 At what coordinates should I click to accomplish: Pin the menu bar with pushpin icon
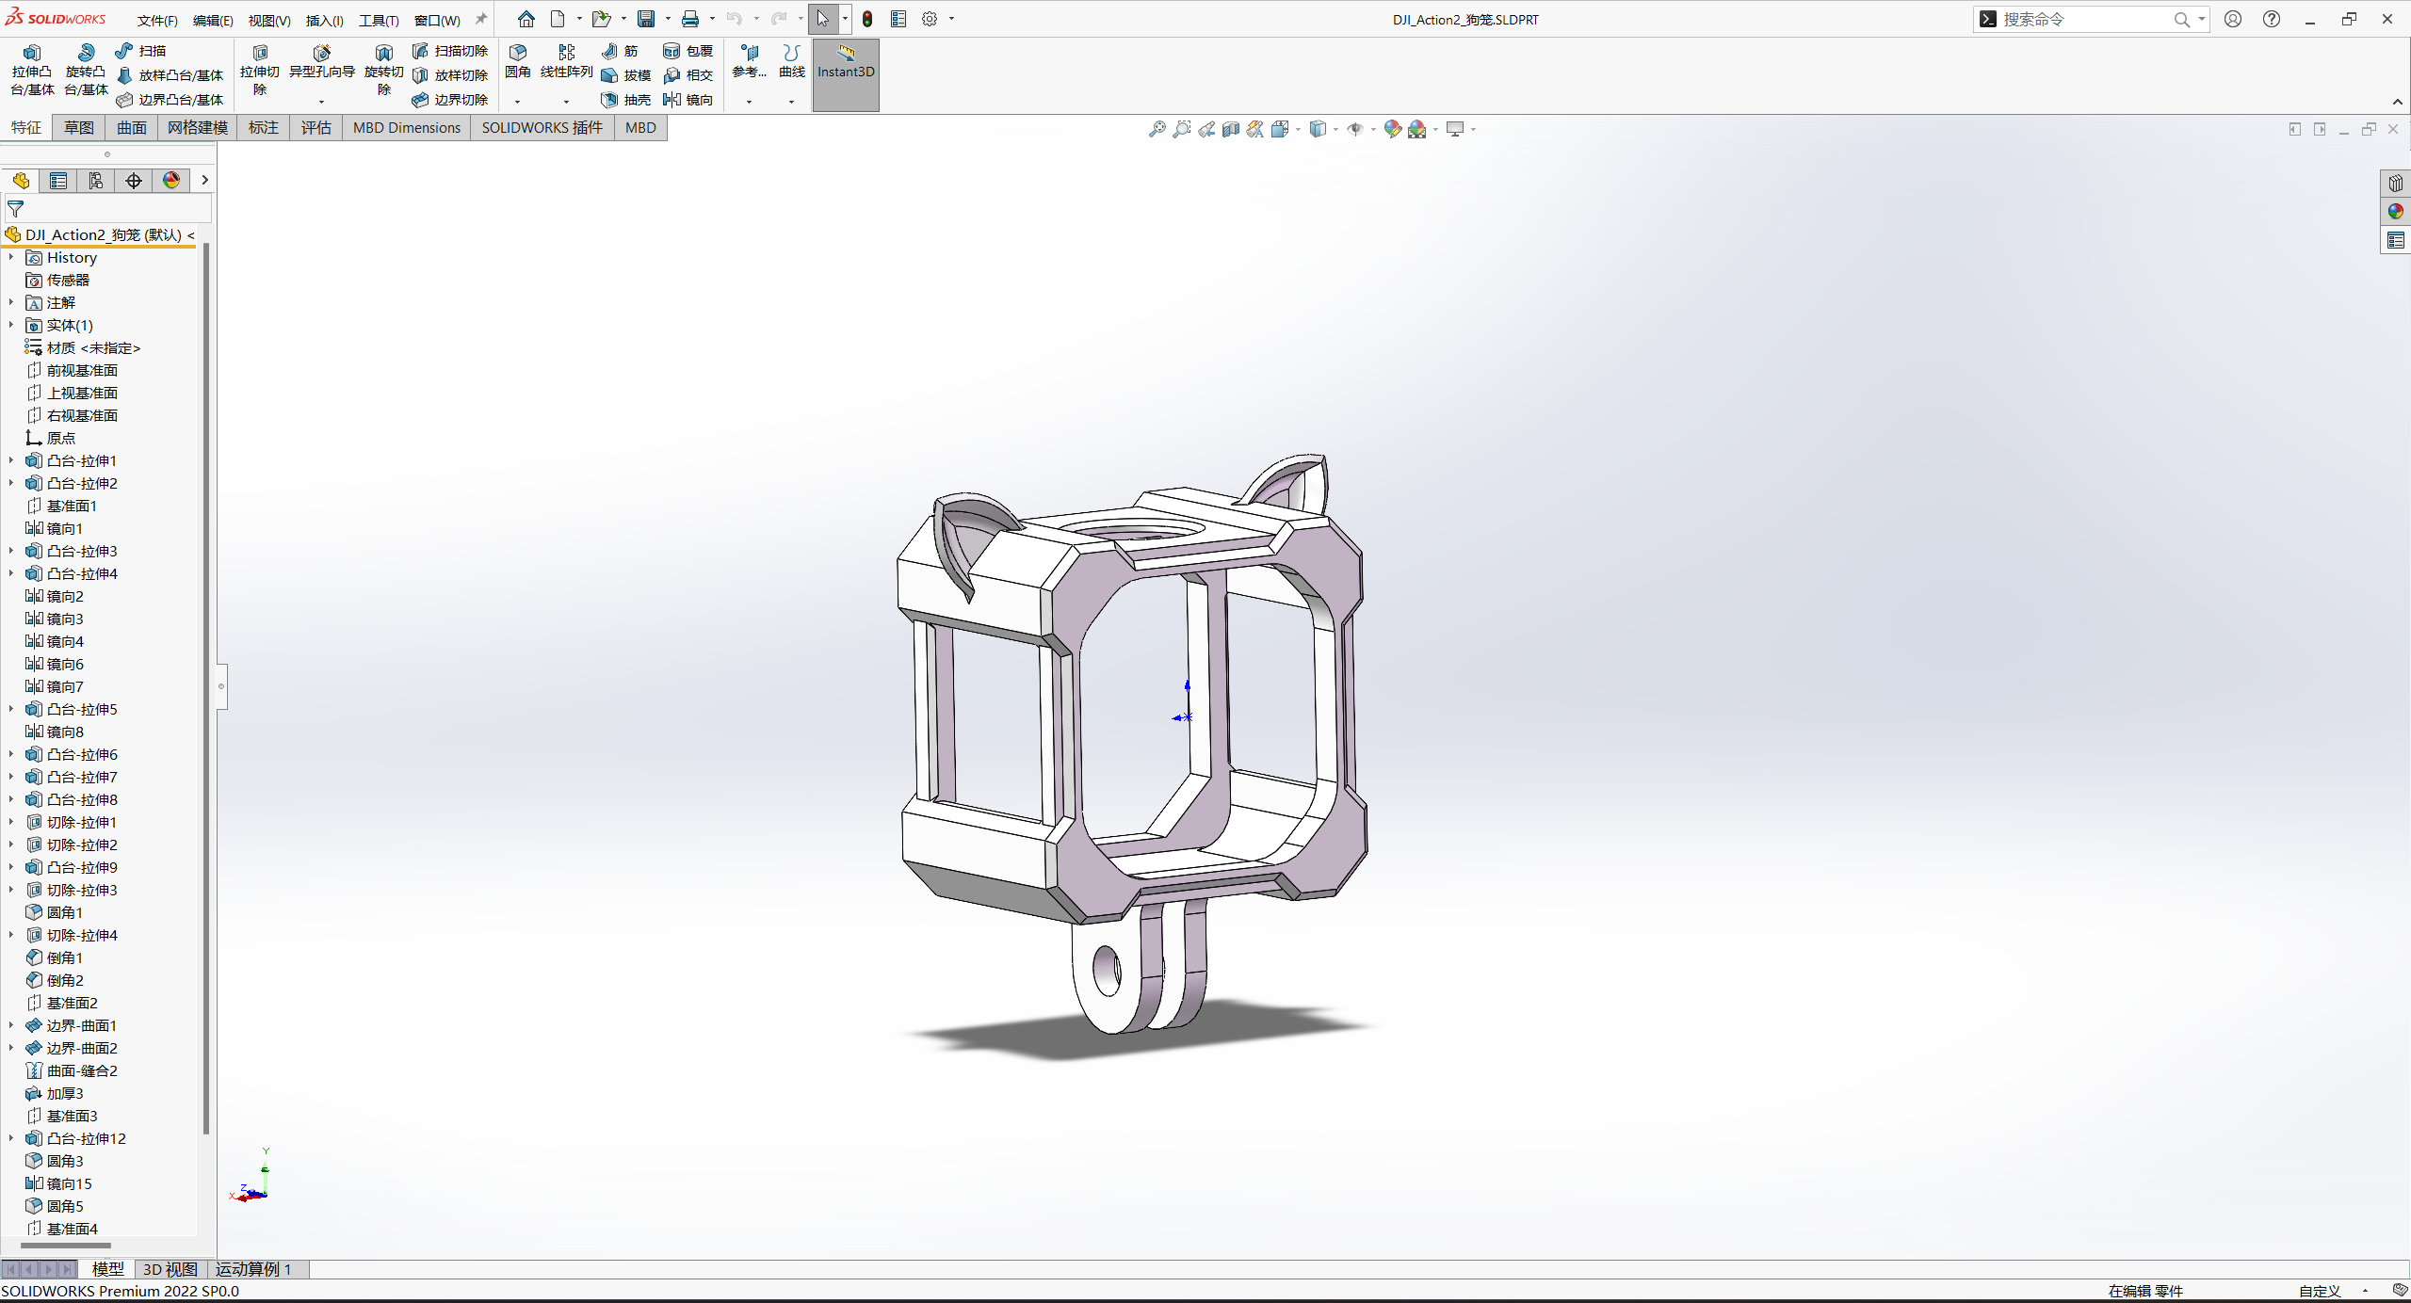click(481, 19)
